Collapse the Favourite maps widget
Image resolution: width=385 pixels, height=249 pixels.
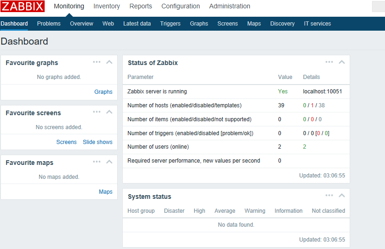coord(109,162)
